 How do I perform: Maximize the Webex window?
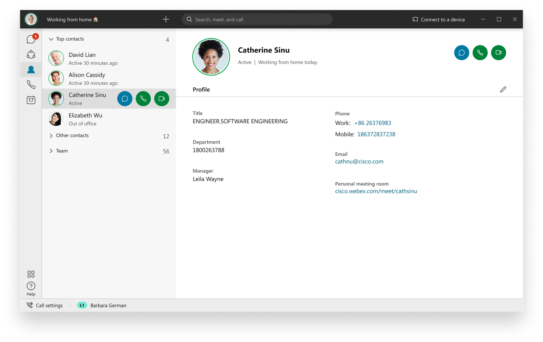(x=499, y=19)
